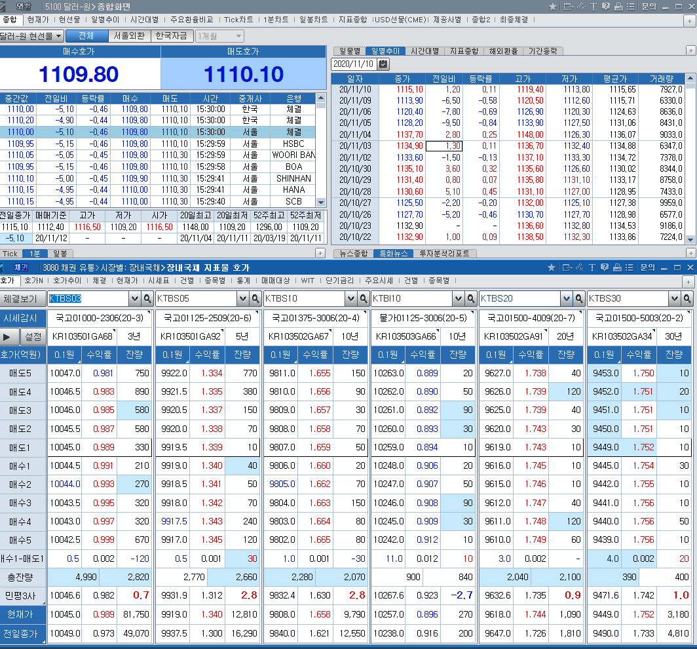
Task: Click the down arrow of the daily table scrollbar
Action: point(690,239)
